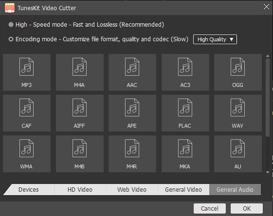Pick the AAC audio format
The width and height of the screenshot is (273, 216).
pyautogui.click(x=132, y=72)
